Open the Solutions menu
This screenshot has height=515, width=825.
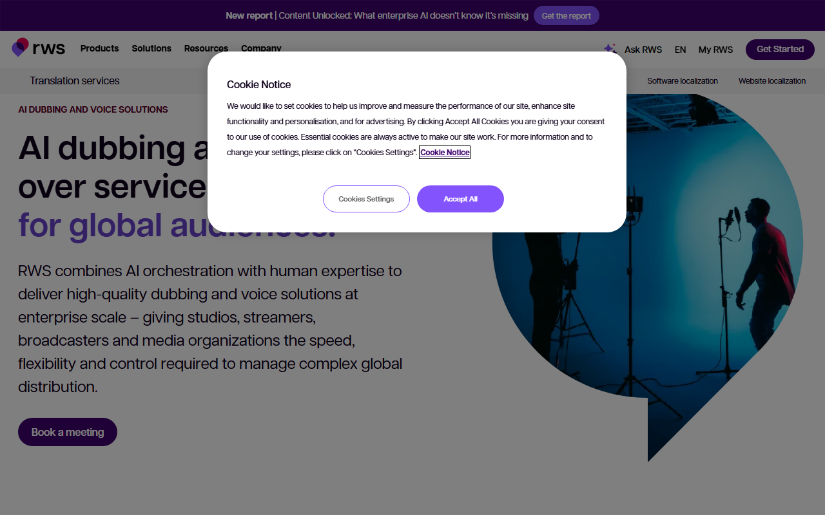151,48
